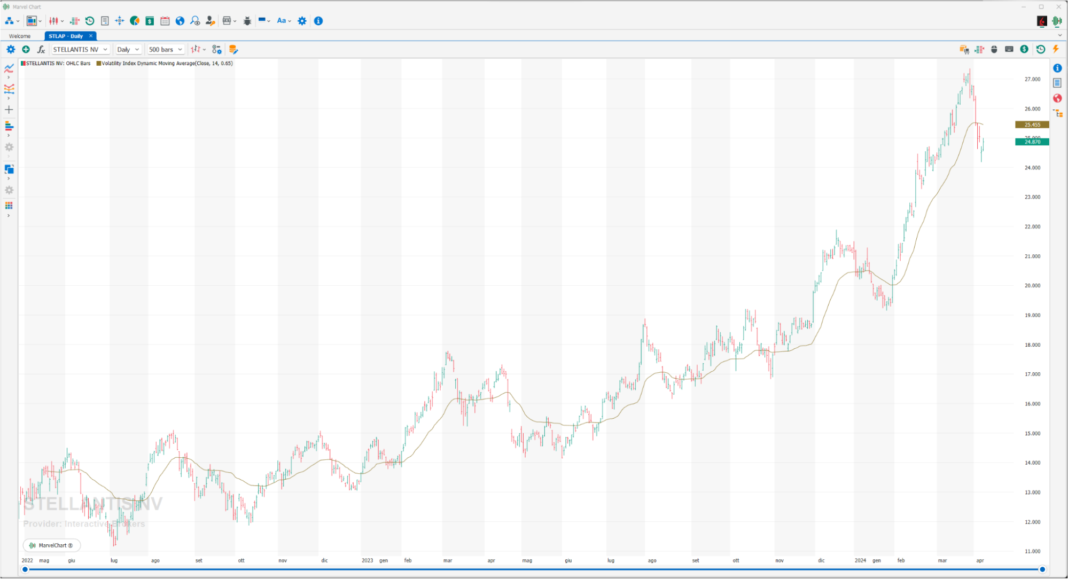This screenshot has width=1068, height=579.
Task: Click the history clock icon in chart toolbar
Action: click(x=1041, y=49)
